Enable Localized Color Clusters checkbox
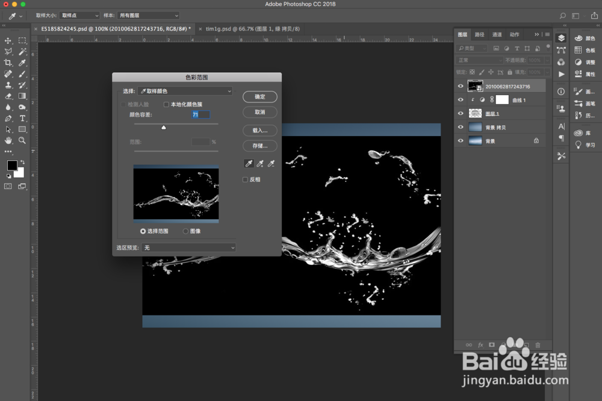Viewport: 602px width, 401px height. point(166,105)
